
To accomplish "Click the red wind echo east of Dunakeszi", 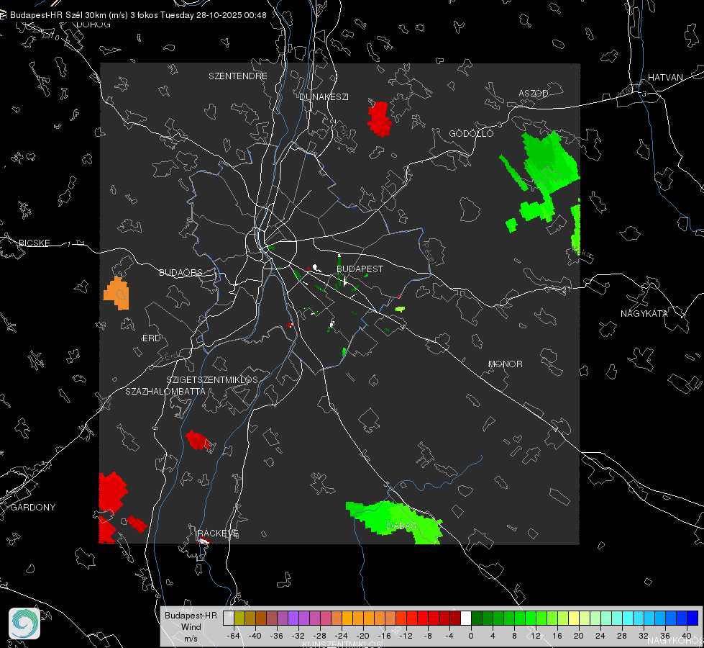I will pos(380,119).
